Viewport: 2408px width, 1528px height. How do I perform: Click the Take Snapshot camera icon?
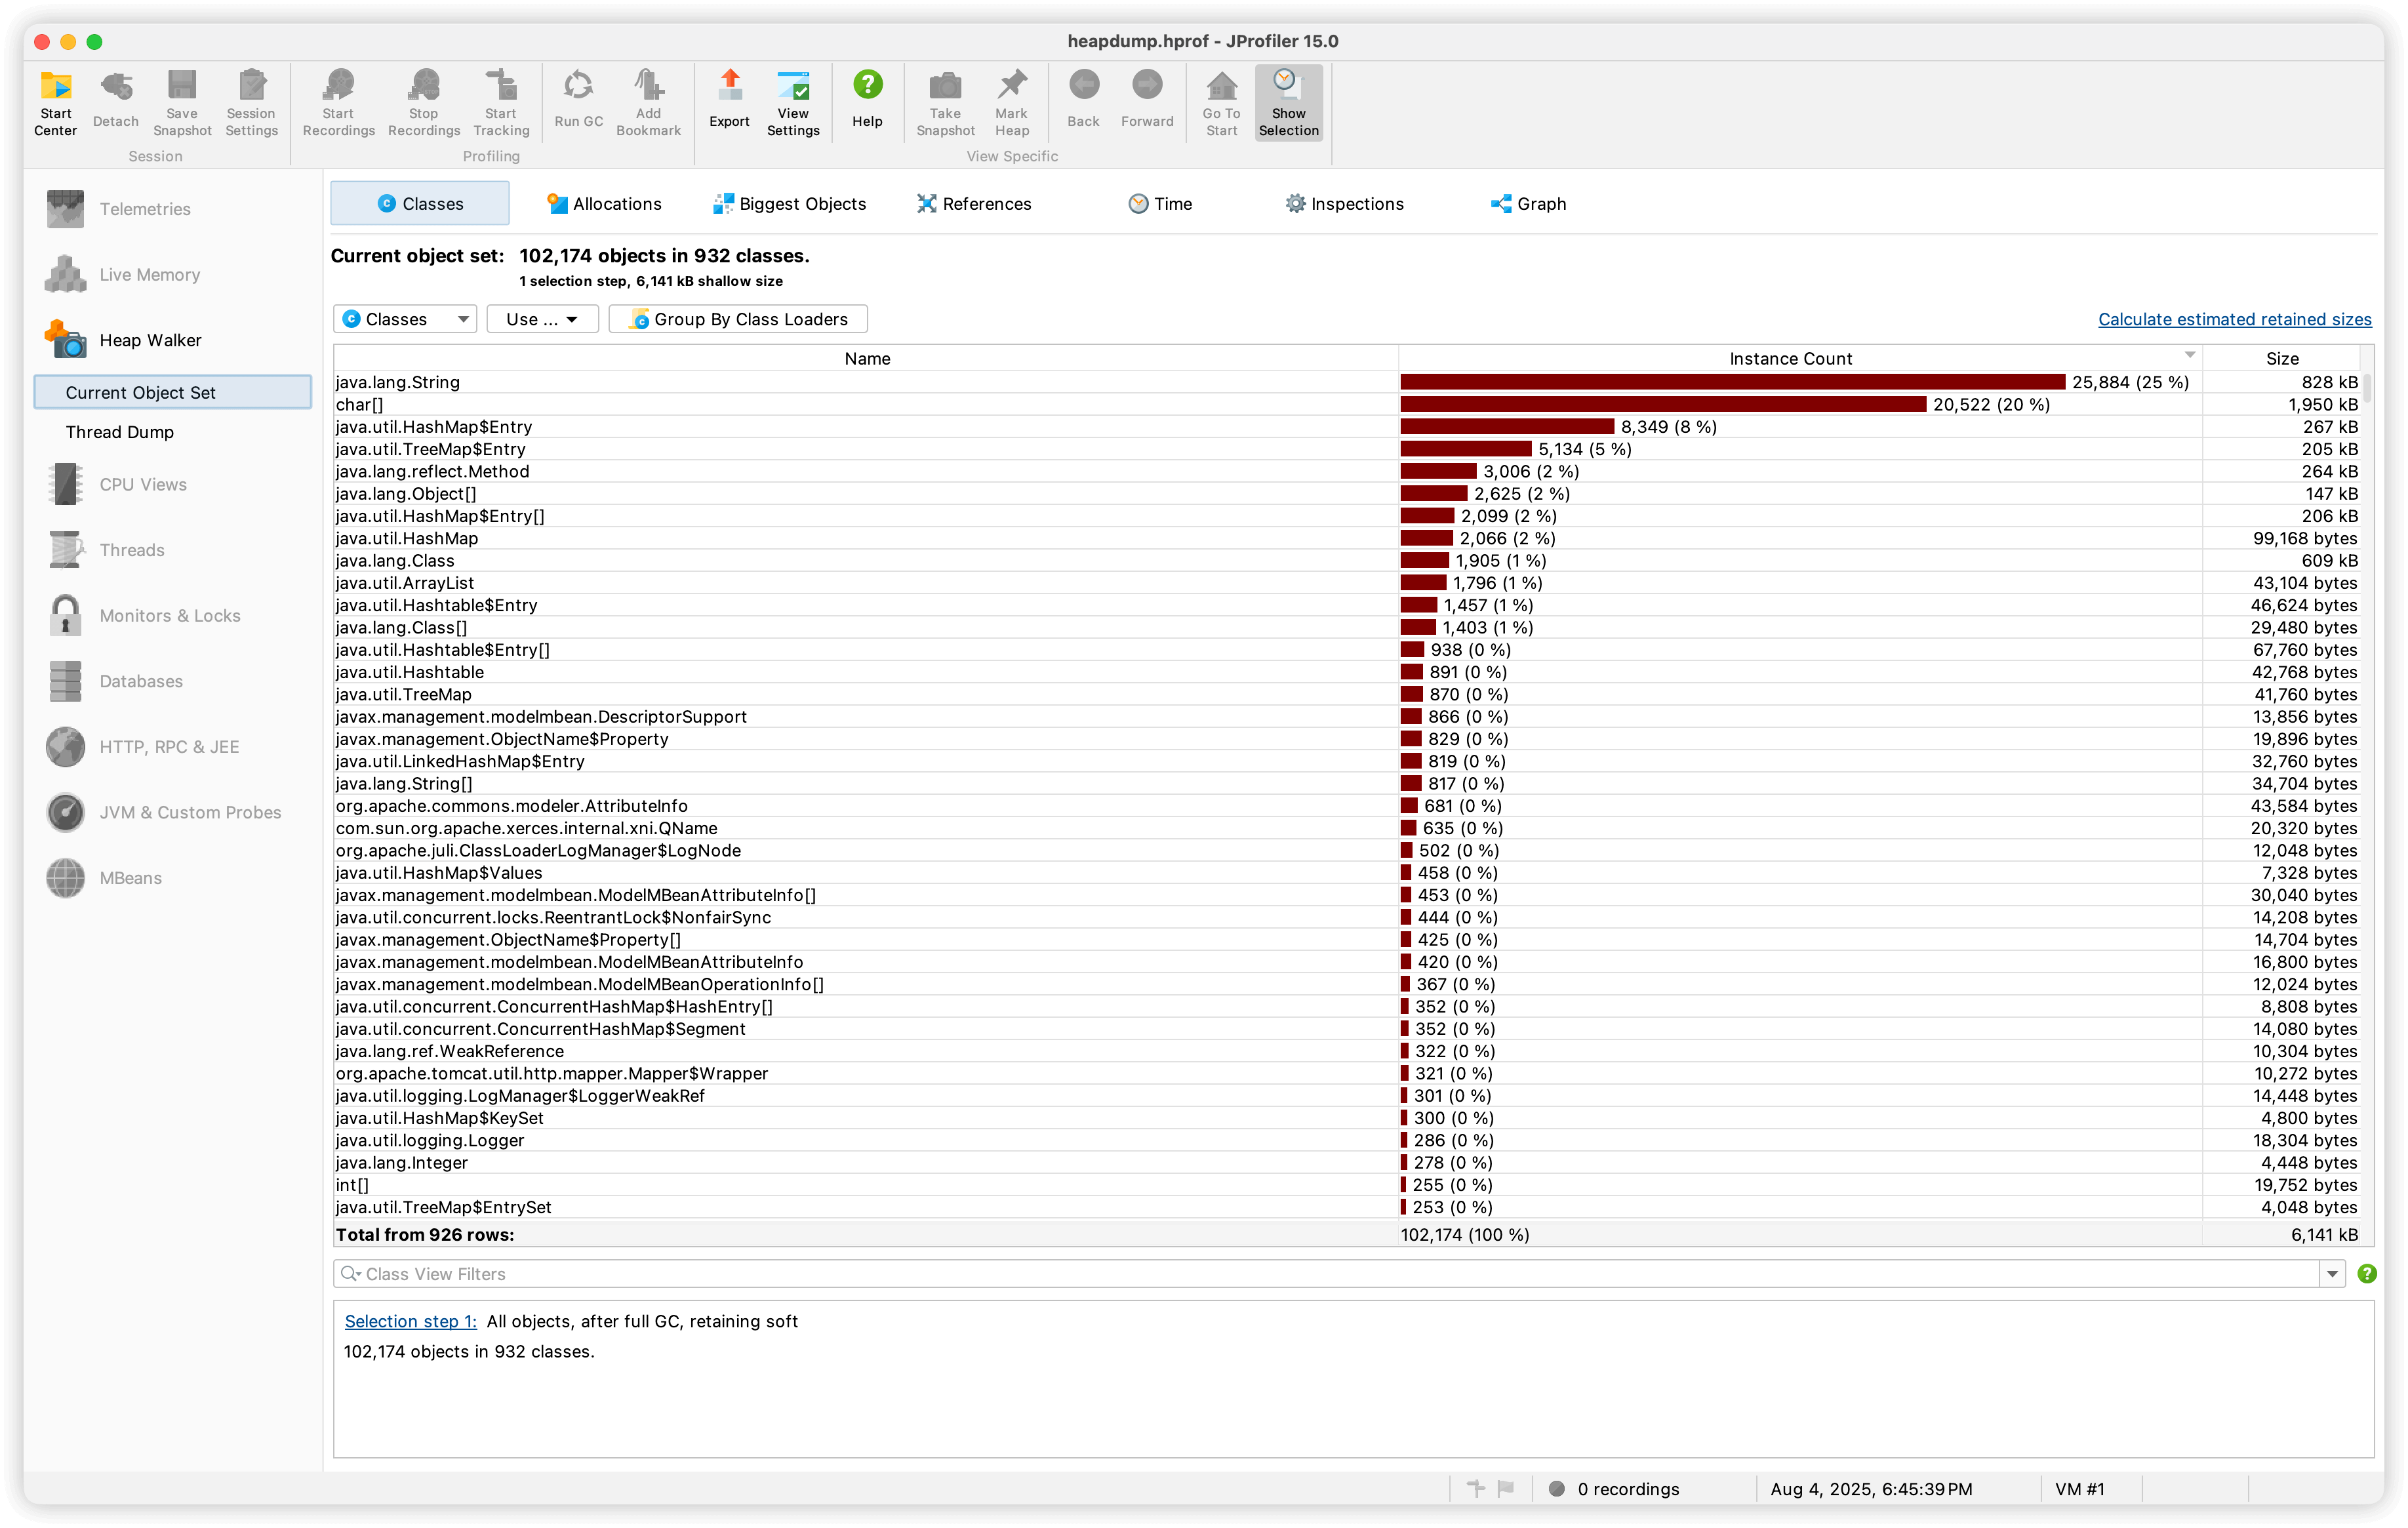pyautogui.click(x=945, y=103)
